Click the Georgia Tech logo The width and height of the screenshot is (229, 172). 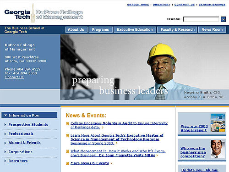17,14
